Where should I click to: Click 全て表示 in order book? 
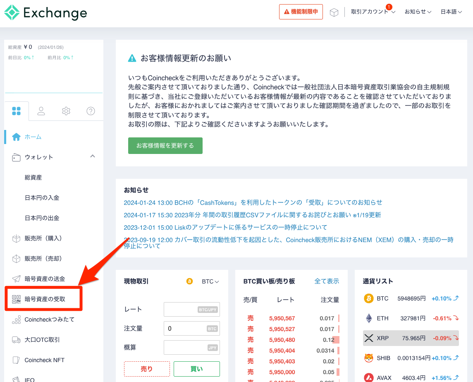coord(327,281)
